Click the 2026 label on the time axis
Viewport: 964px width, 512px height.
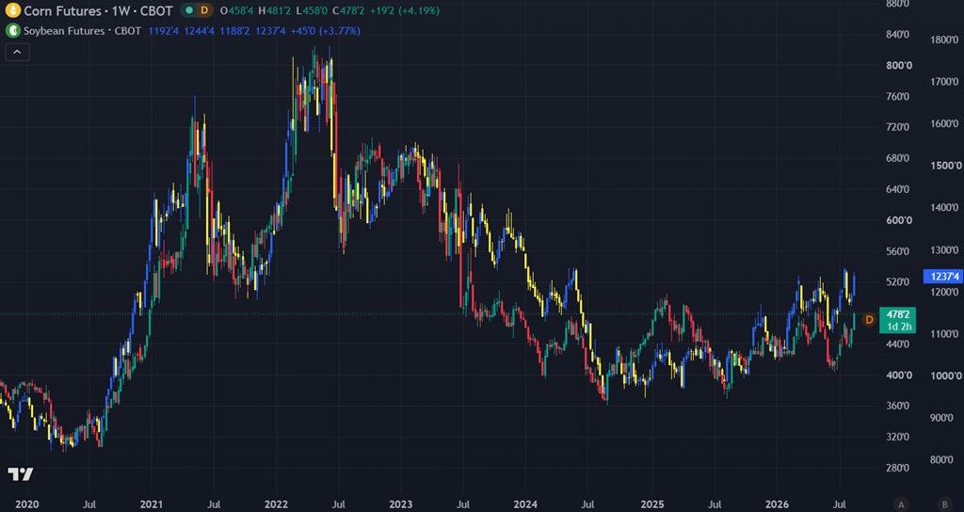click(777, 504)
